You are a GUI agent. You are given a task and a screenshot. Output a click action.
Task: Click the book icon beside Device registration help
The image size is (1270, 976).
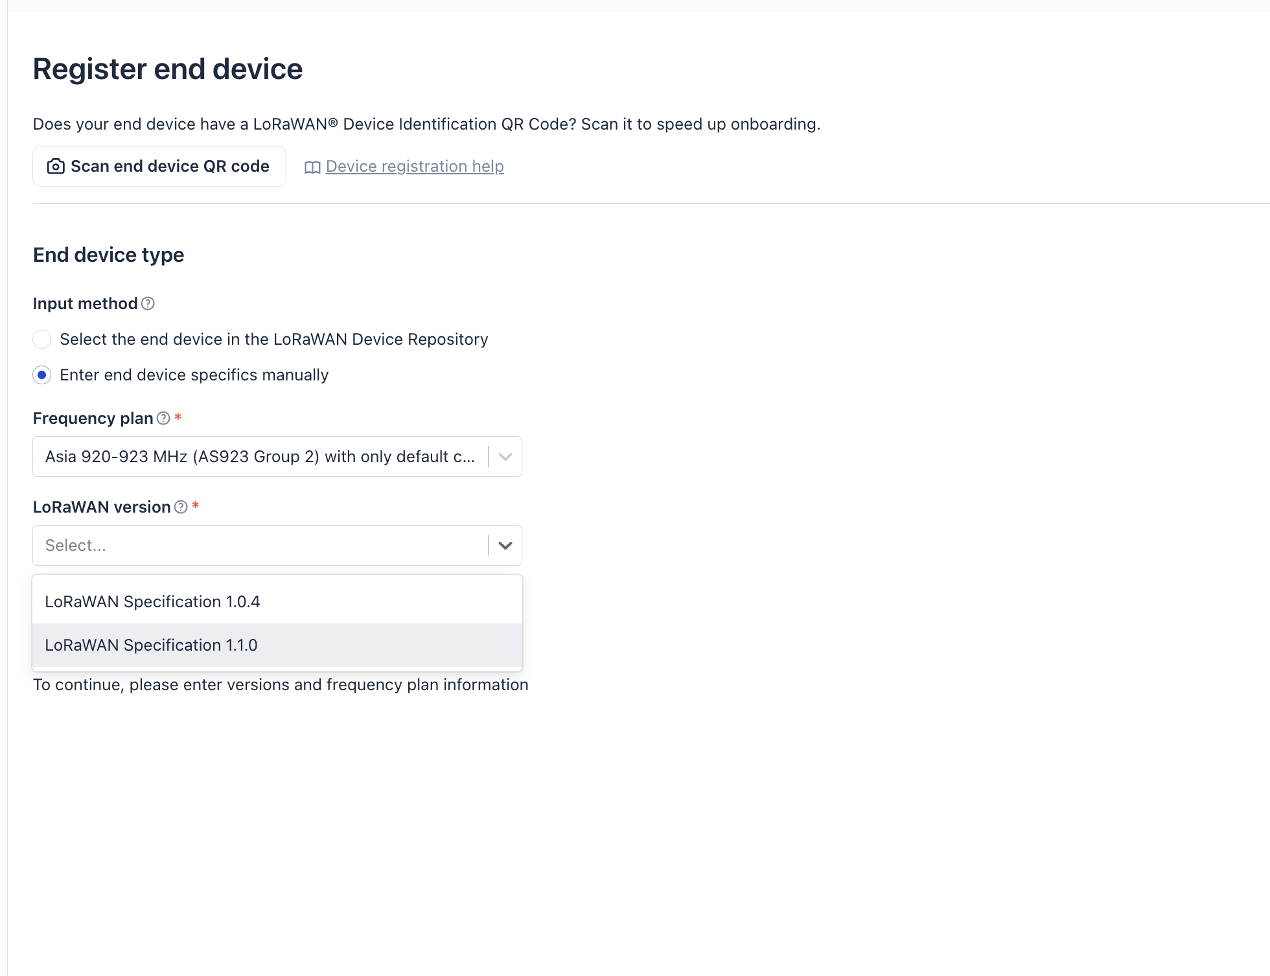(312, 167)
